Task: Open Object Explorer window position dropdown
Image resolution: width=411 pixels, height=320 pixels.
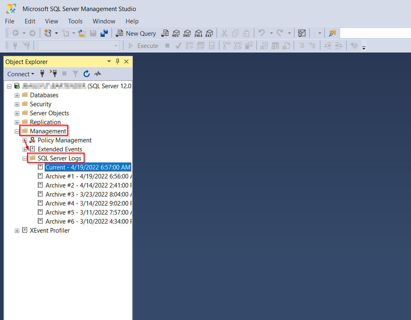Action: point(109,61)
